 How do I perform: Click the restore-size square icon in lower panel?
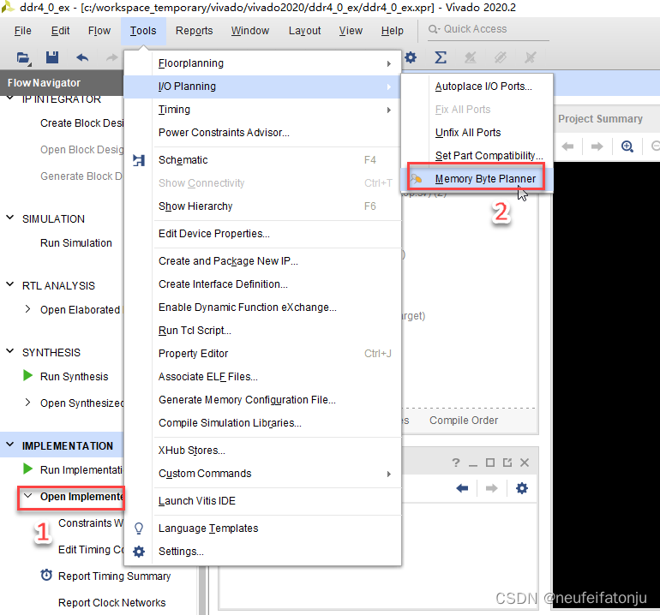pos(490,463)
